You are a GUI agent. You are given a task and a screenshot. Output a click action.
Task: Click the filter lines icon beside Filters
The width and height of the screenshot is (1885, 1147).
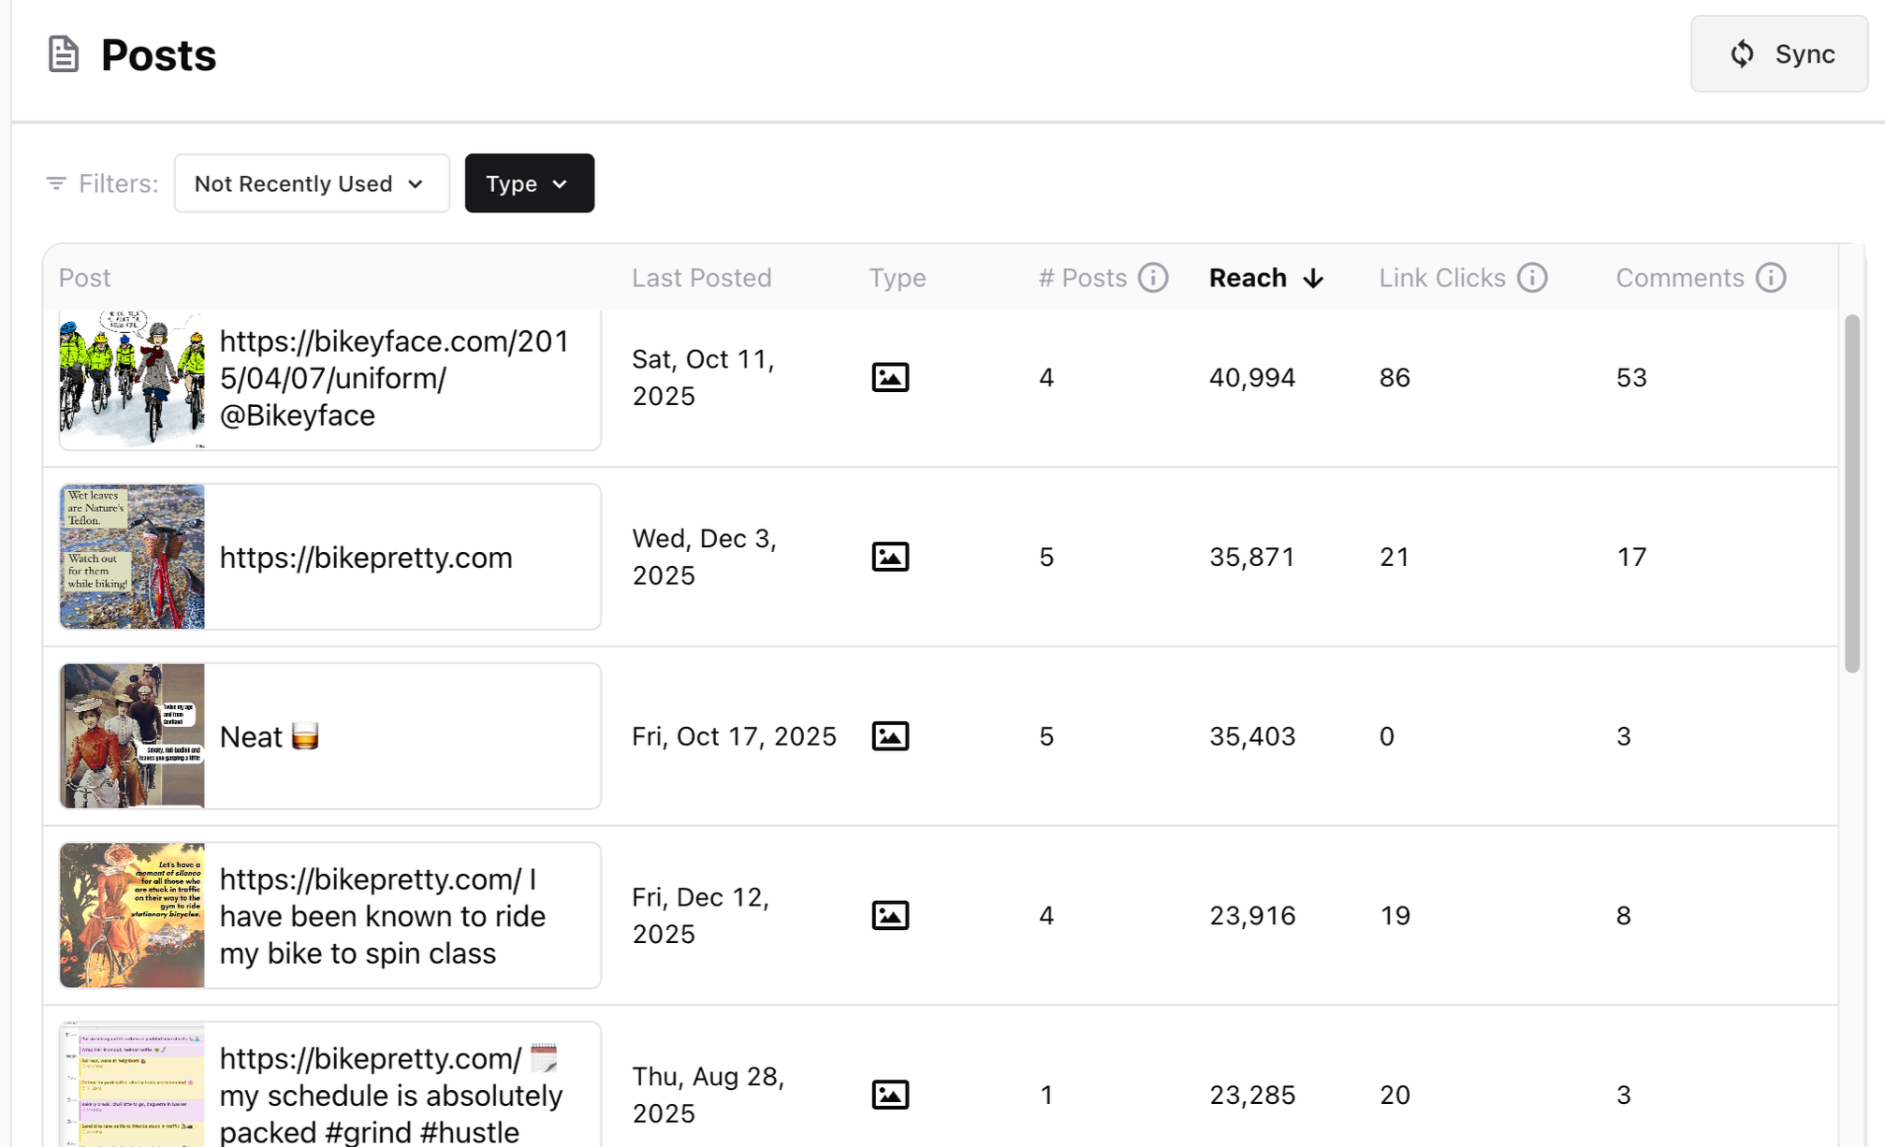tap(56, 183)
